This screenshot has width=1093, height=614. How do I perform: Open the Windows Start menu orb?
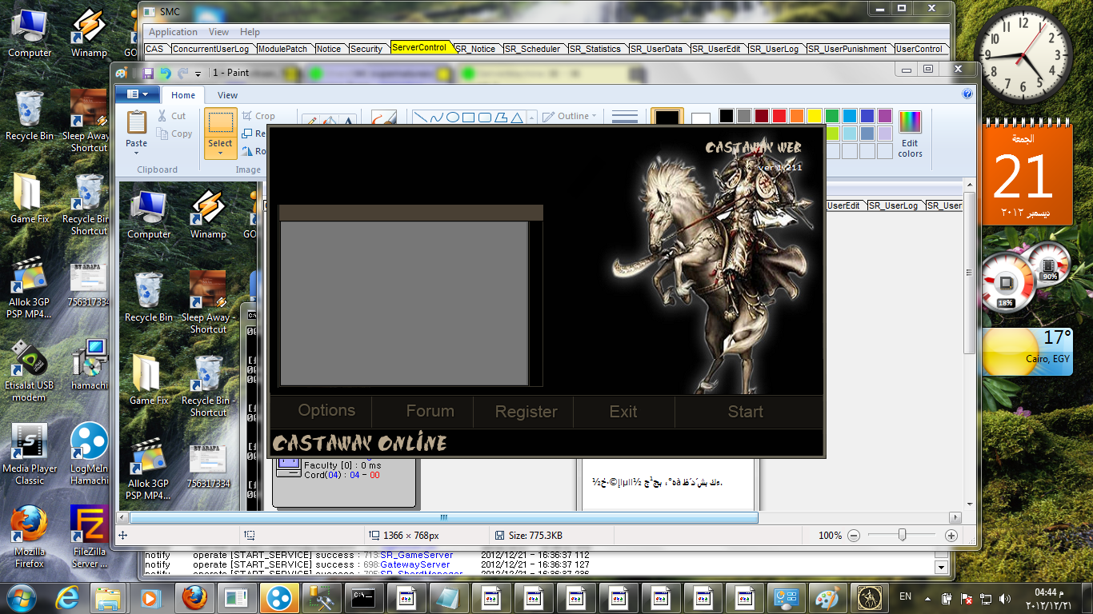point(21,597)
